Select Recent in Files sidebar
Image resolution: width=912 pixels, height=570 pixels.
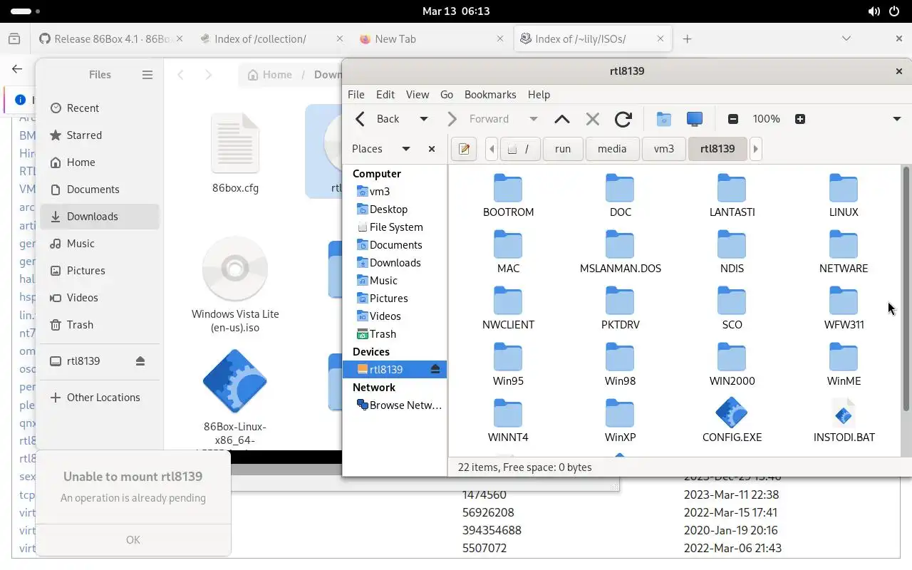pos(100,108)
